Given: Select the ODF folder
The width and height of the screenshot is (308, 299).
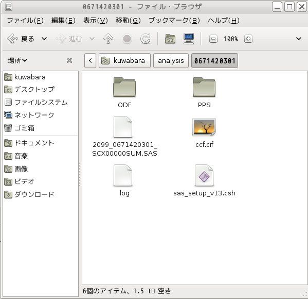Looking at the screenshot, I should tap(124, 93).
